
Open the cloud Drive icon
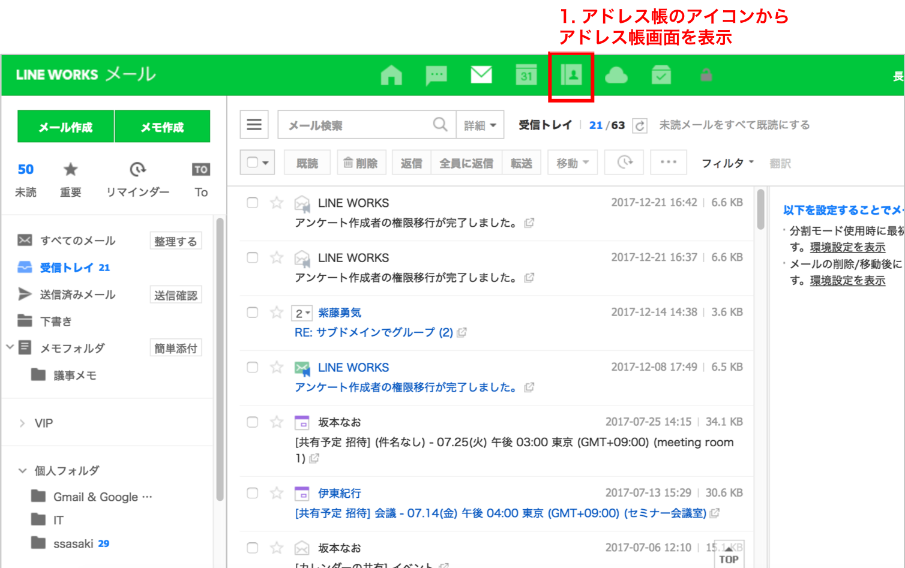(x=616, y=76)
